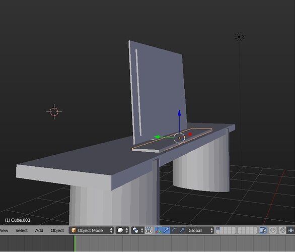This screenshot has width=295, height=252.
Task: Click the red X-axis manipulator handle
Action: pyautogui.click(x=190, y=134)
